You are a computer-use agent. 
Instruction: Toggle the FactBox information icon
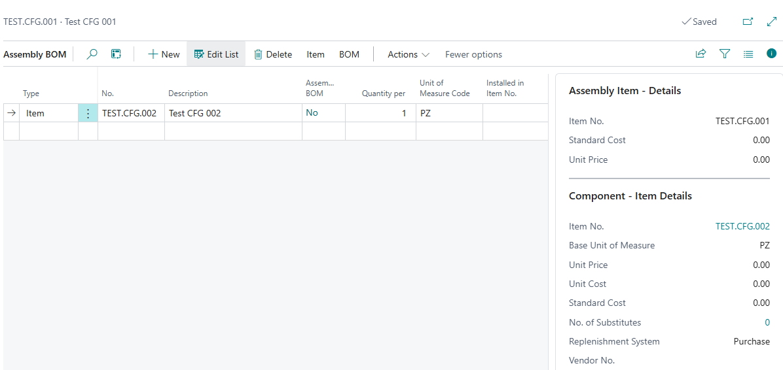[x=771, y=54]
